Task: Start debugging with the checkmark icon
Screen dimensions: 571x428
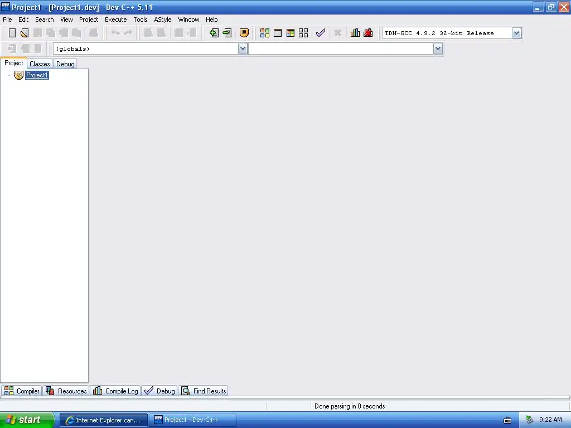Action: pos(321,33)
